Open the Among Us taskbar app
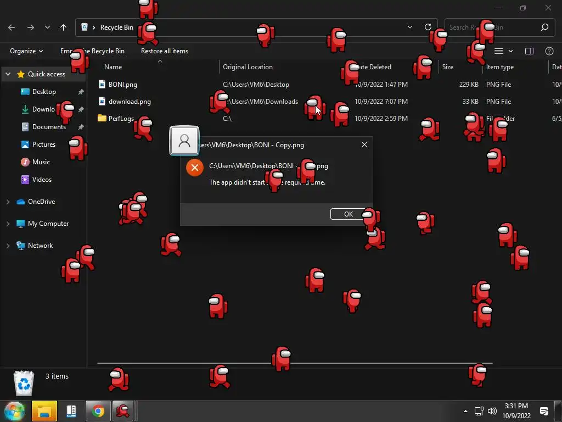 coord(123,411)
